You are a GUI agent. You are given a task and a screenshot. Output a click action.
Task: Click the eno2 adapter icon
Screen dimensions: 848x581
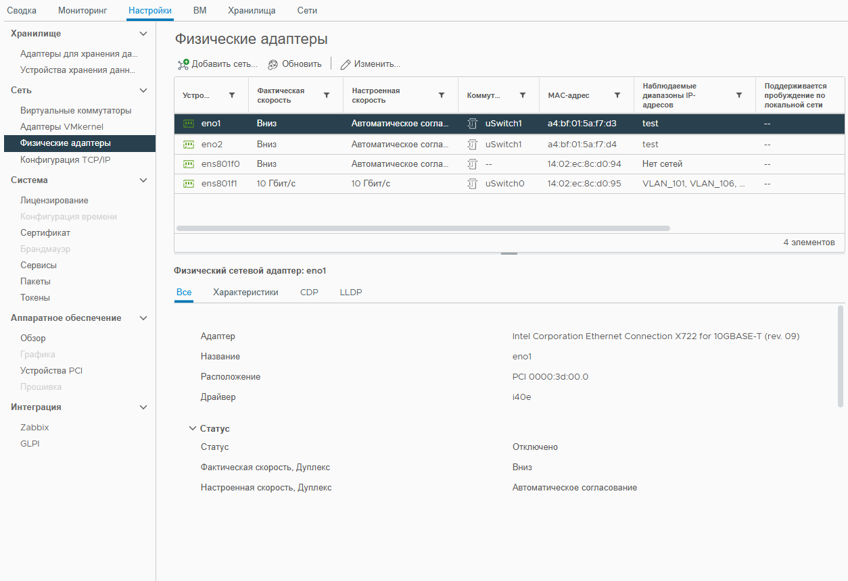coord(189,144)
